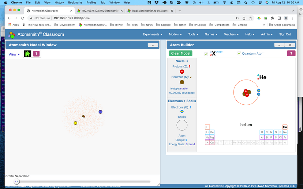This screenshot has height=189, width=303.
Task: Add a neutron with the brown ball icon
Action: [182, 82]
